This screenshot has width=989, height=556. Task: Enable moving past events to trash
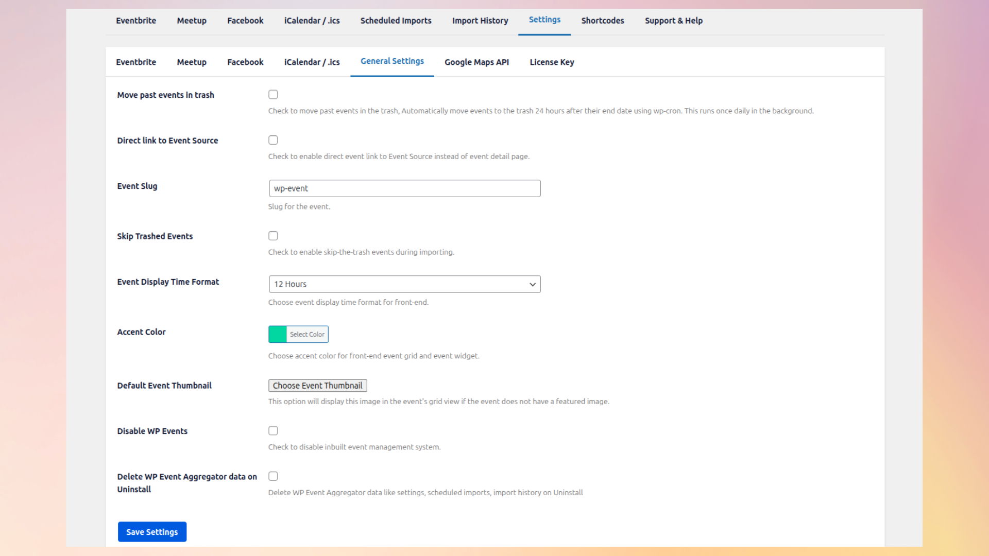click(273, 94)
